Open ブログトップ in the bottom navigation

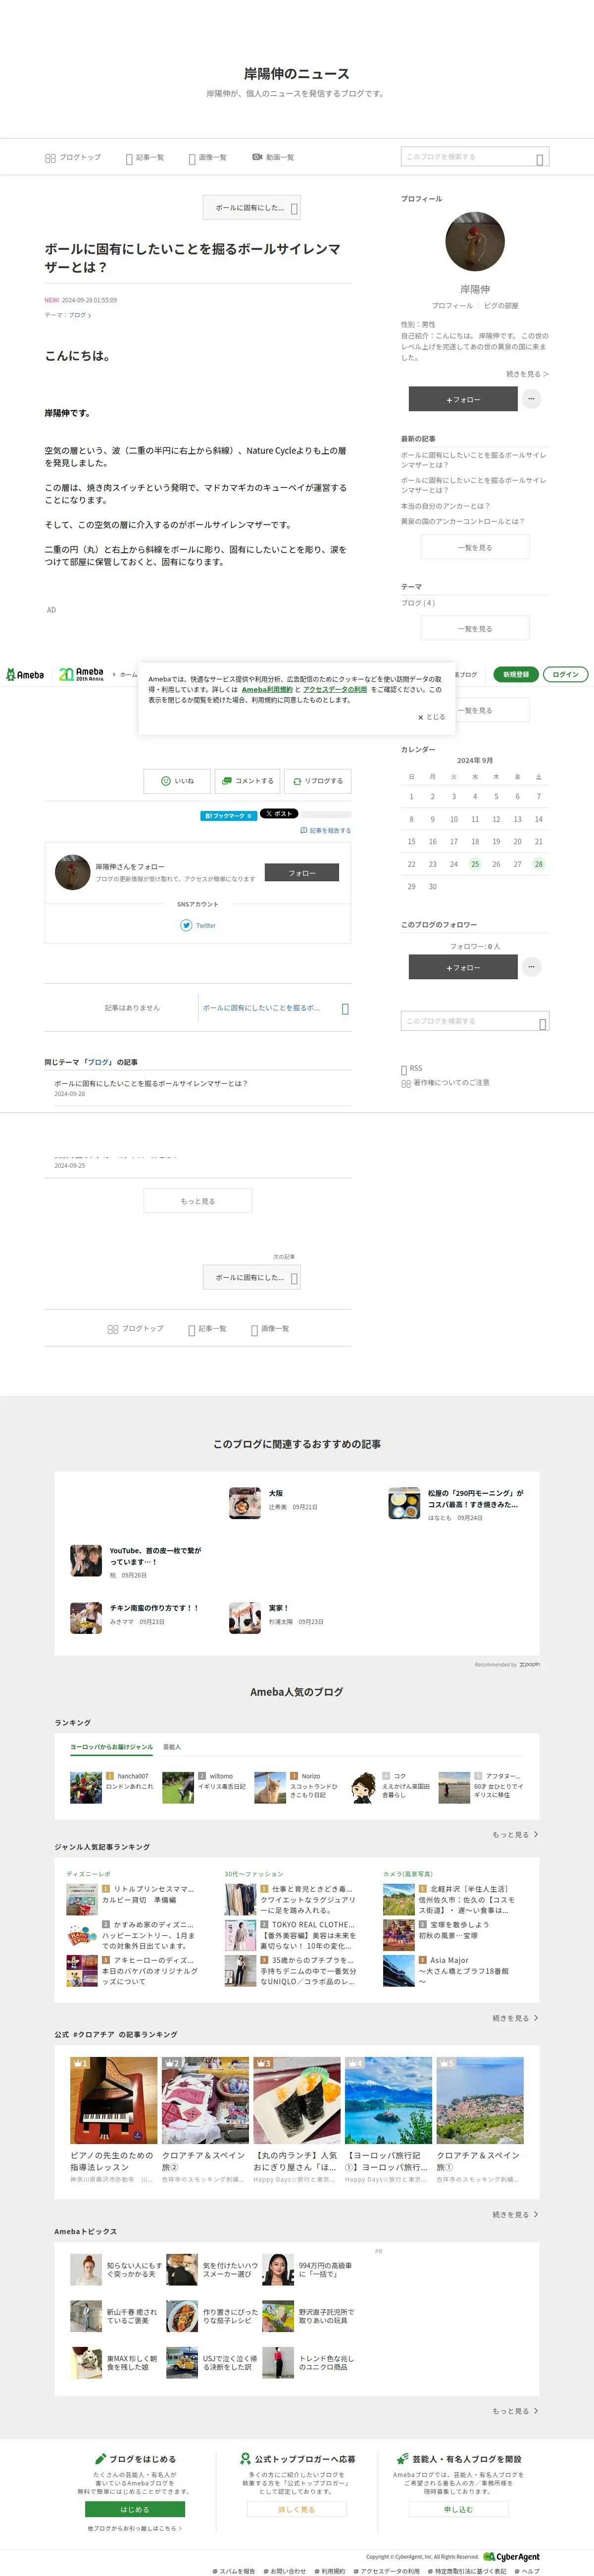pos(135,1329)
